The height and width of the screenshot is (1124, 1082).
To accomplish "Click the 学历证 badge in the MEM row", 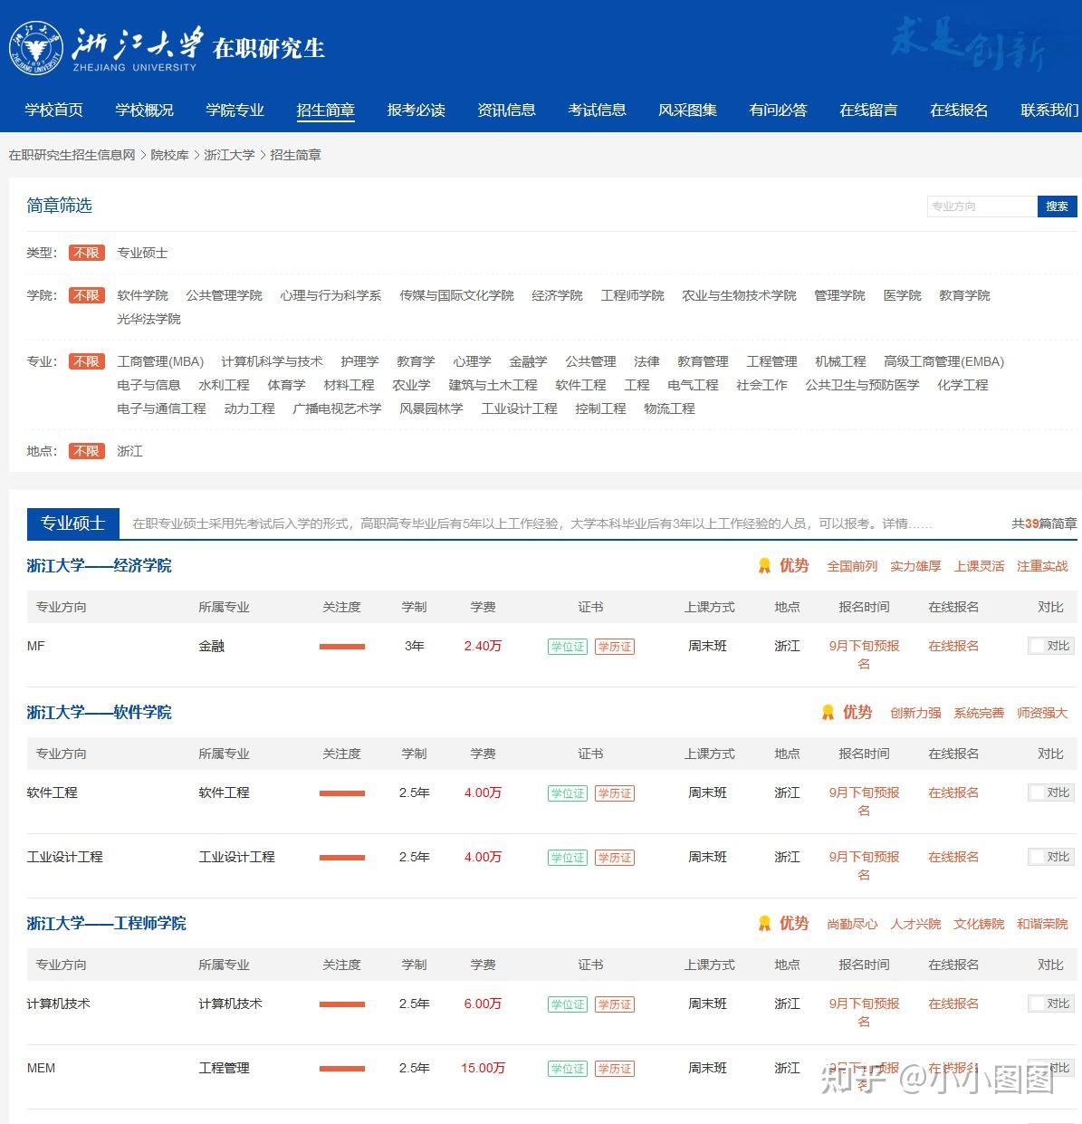I will (x=615, y=1069).
